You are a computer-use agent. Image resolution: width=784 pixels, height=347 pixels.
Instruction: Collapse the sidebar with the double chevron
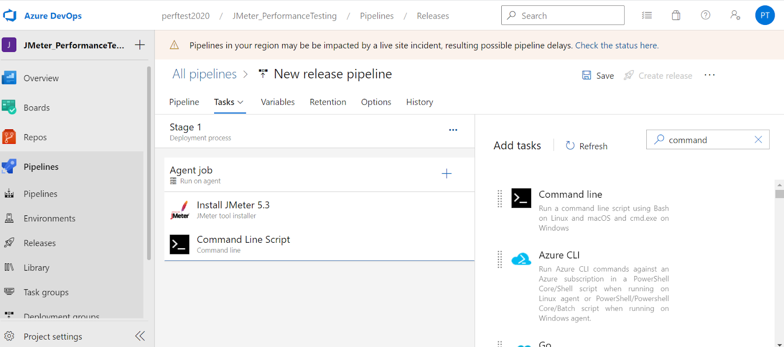pos(140,336)
